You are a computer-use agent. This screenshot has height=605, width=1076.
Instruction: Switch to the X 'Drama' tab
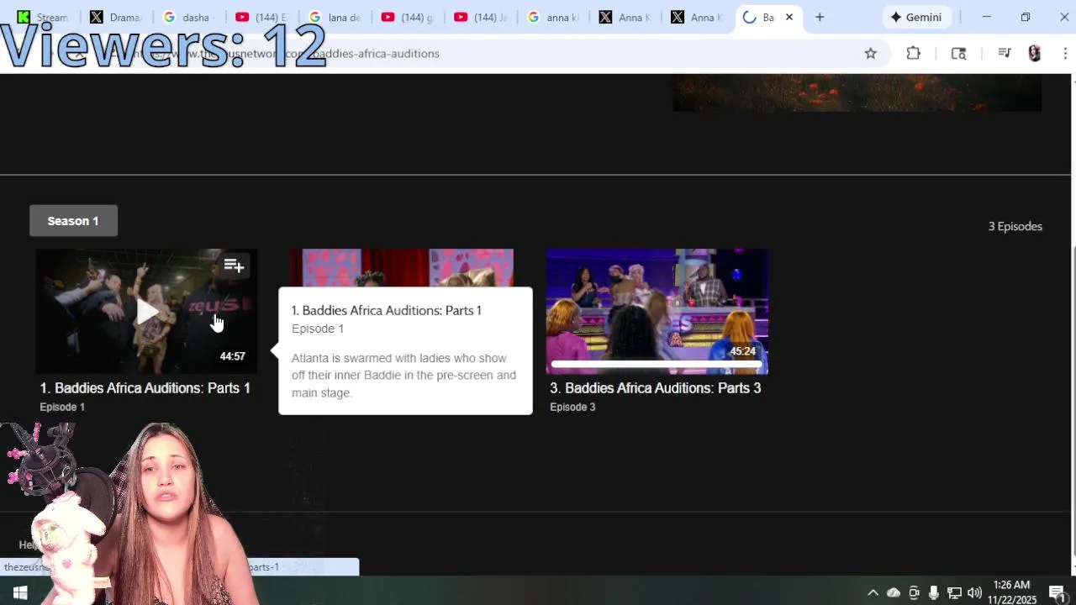[x=115, y=17]
